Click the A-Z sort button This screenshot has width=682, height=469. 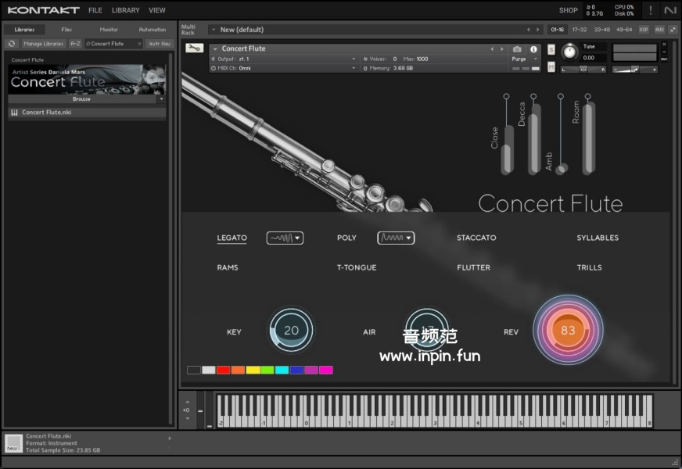click(75, 44)
